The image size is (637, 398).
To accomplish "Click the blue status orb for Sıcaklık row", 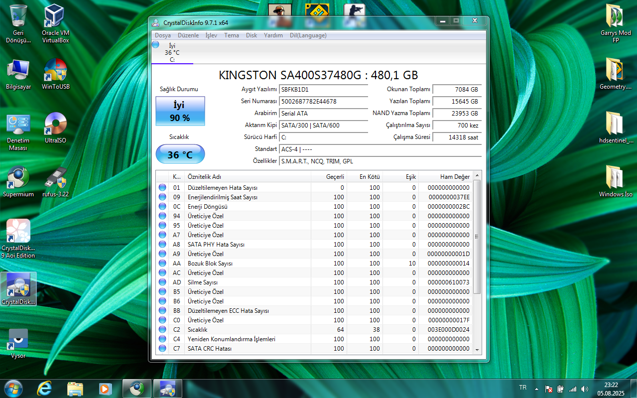I will [x=162, y=329].
